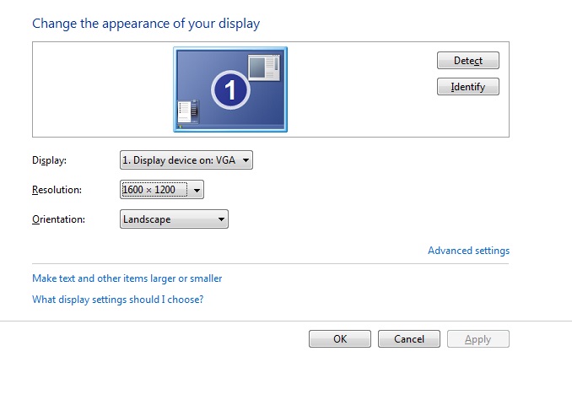Screen dimensions: 572x416
Task: Confirm changes with the OK button
Action: point(340,339)
